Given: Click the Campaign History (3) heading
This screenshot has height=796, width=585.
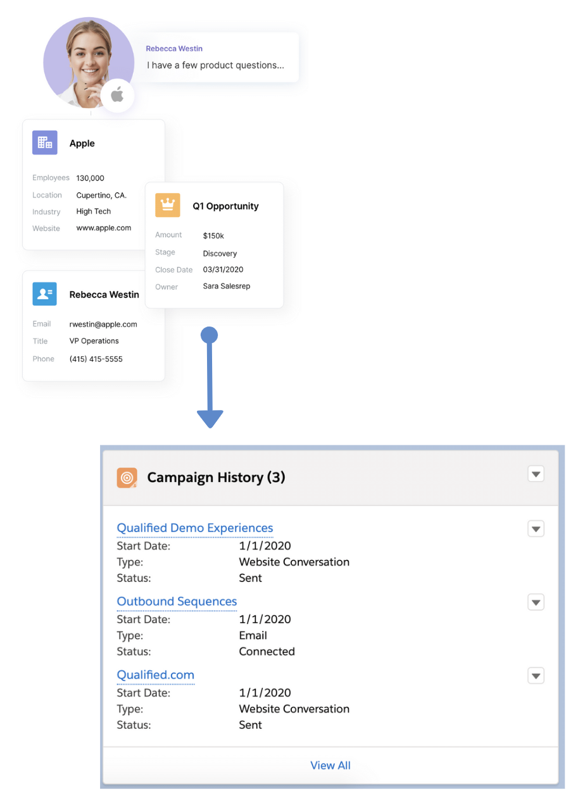Looking at the screenshot, I should pos(216,478).
